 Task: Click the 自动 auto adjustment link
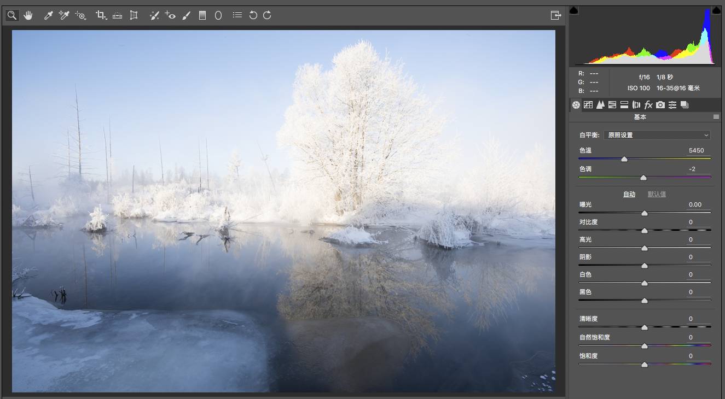[x=629, y=195]
